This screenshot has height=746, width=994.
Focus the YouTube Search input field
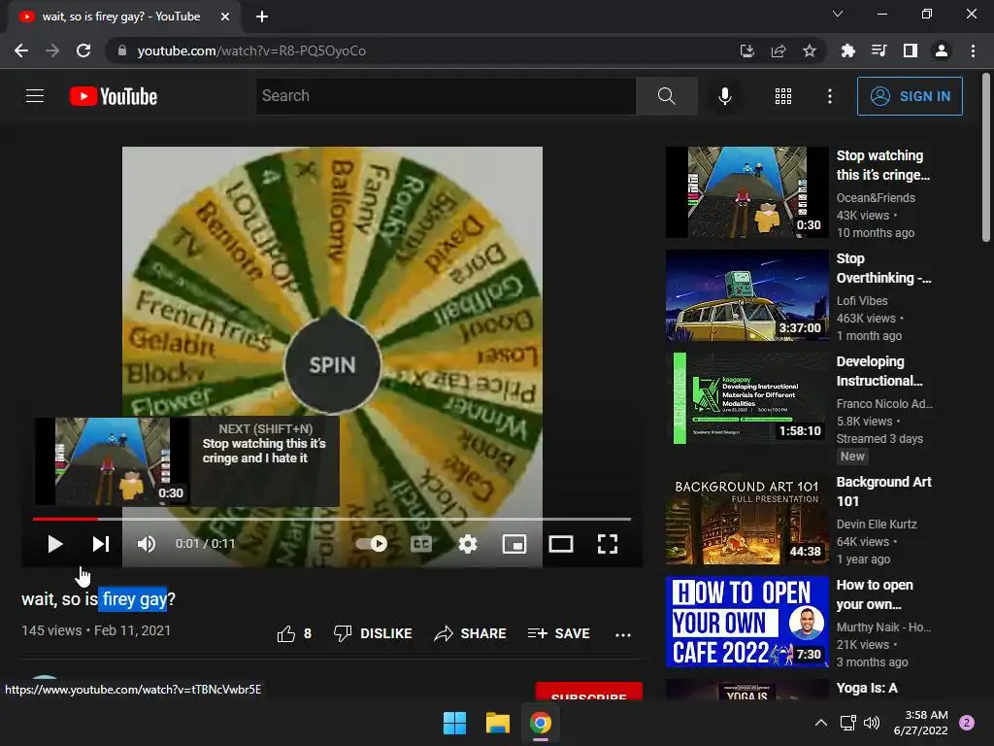click(446, 96)
